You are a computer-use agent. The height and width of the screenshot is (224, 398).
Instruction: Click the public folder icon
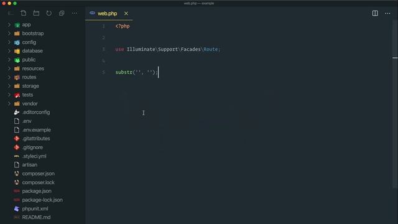pyautogui.click(x=17, y=60)
